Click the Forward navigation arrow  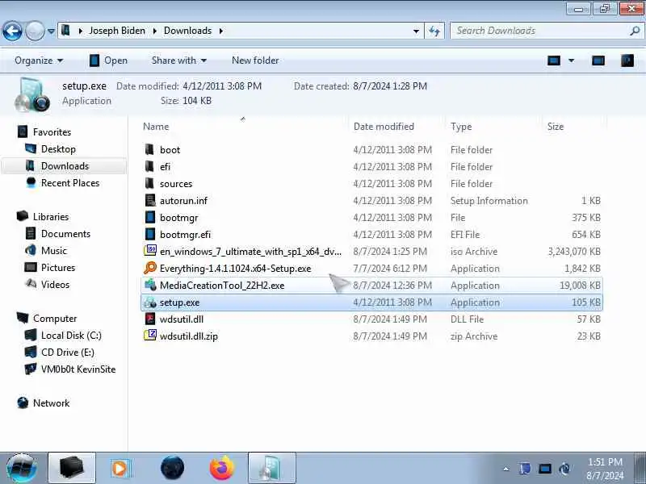click(35, 31)
